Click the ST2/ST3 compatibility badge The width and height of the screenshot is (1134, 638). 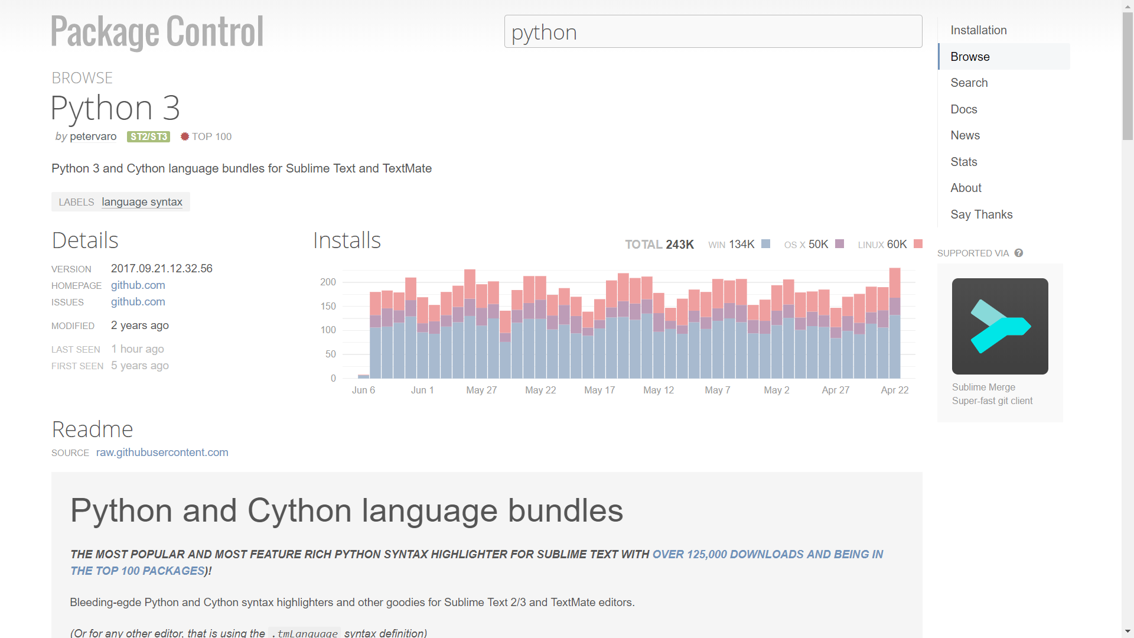click(x=148, y=136)
